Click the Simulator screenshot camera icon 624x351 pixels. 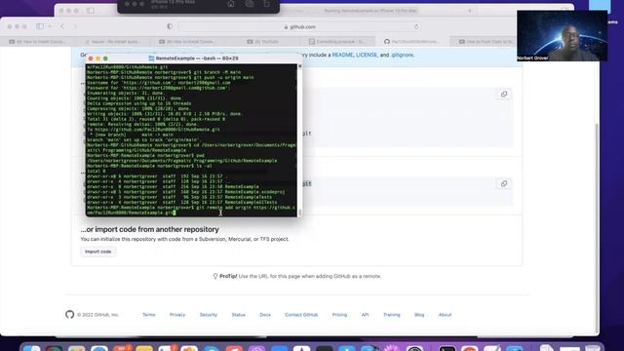(x=250, y=4)
